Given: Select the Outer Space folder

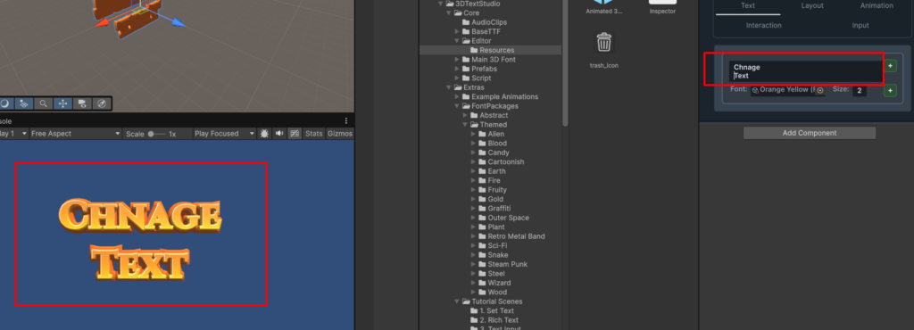Looking at the screenshot, I should click(508, 218).
